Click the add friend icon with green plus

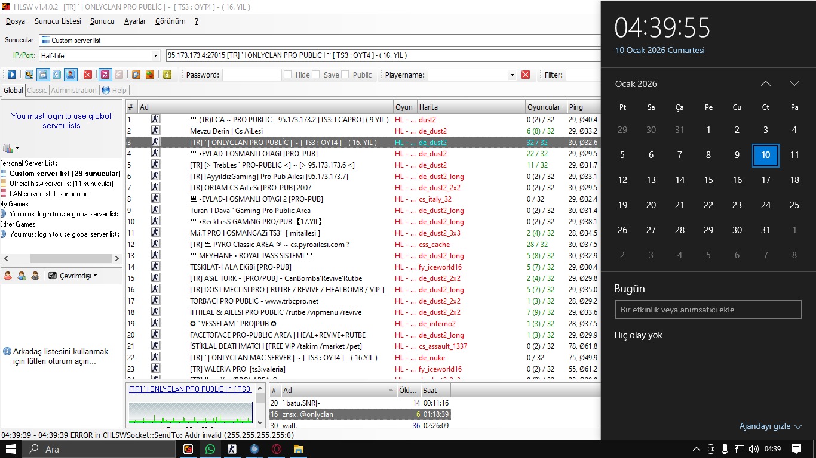coord(22,276)
